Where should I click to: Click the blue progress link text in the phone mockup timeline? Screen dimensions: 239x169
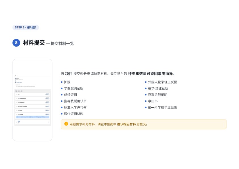[x=19, y=82]
